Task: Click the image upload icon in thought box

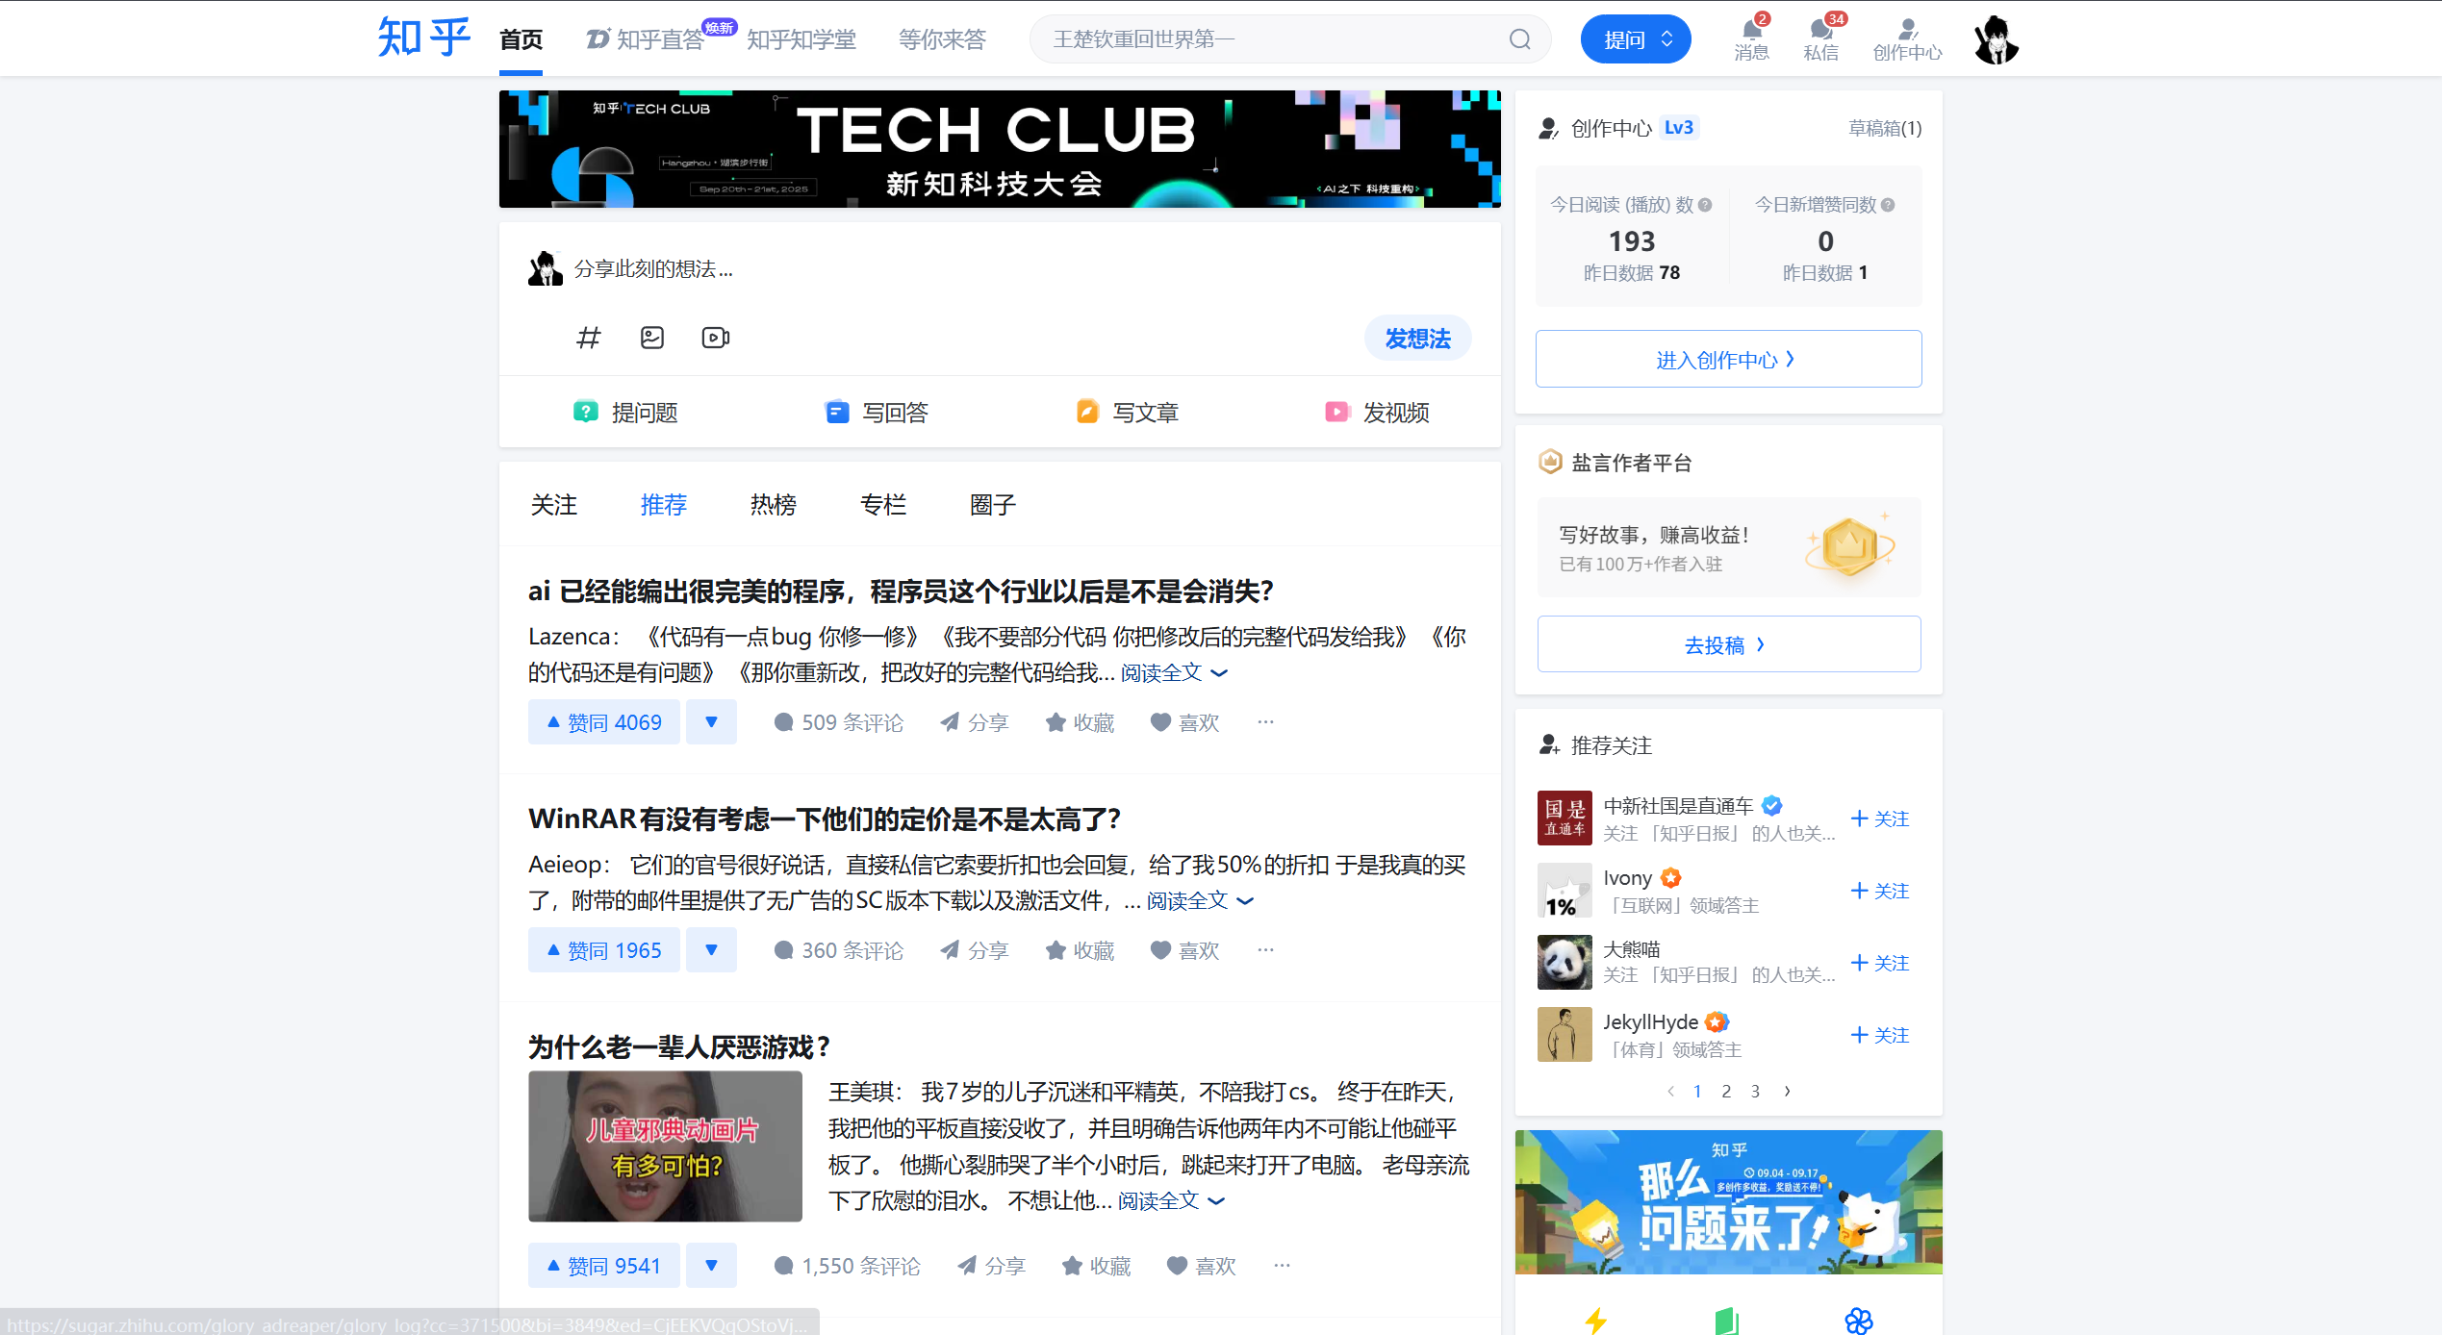Action: (652, 338)
